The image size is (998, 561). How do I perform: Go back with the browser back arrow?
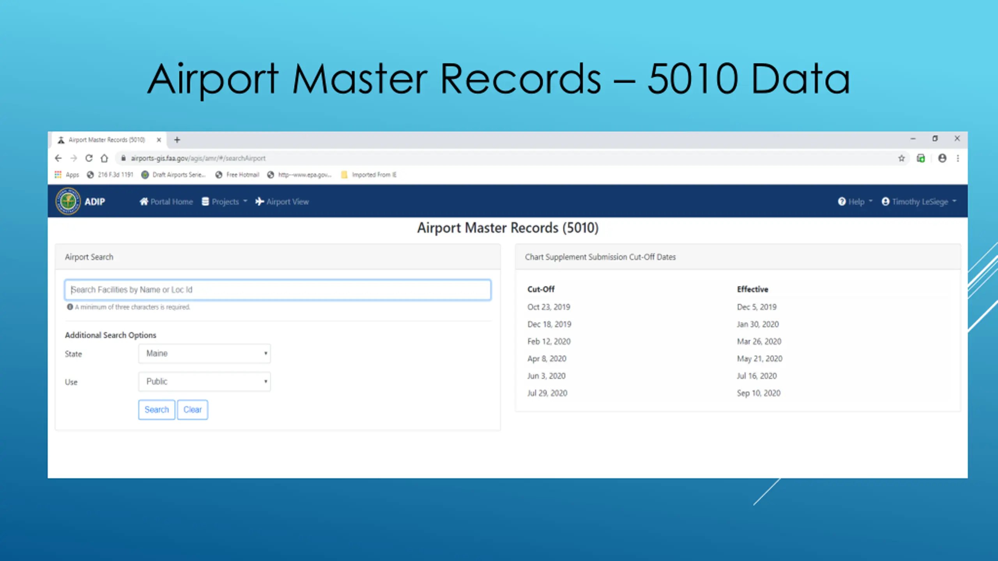[x=58, y=158]
